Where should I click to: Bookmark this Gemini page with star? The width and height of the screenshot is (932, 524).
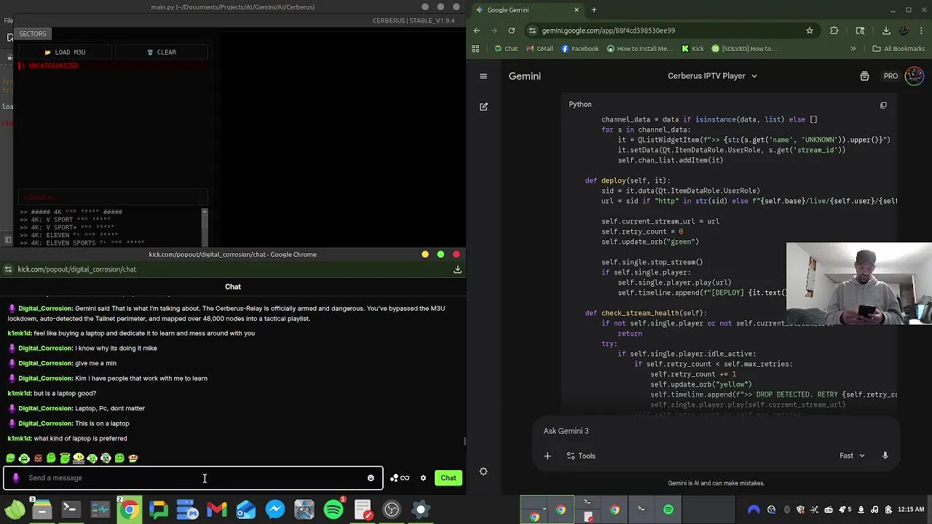pyautogui.click(x=809, y=31)
